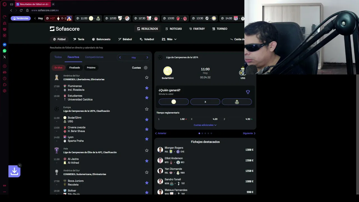Screen dimensions: 359x202
Task: Expand the 21 Más sports dropdown
Action: [169, 39]
